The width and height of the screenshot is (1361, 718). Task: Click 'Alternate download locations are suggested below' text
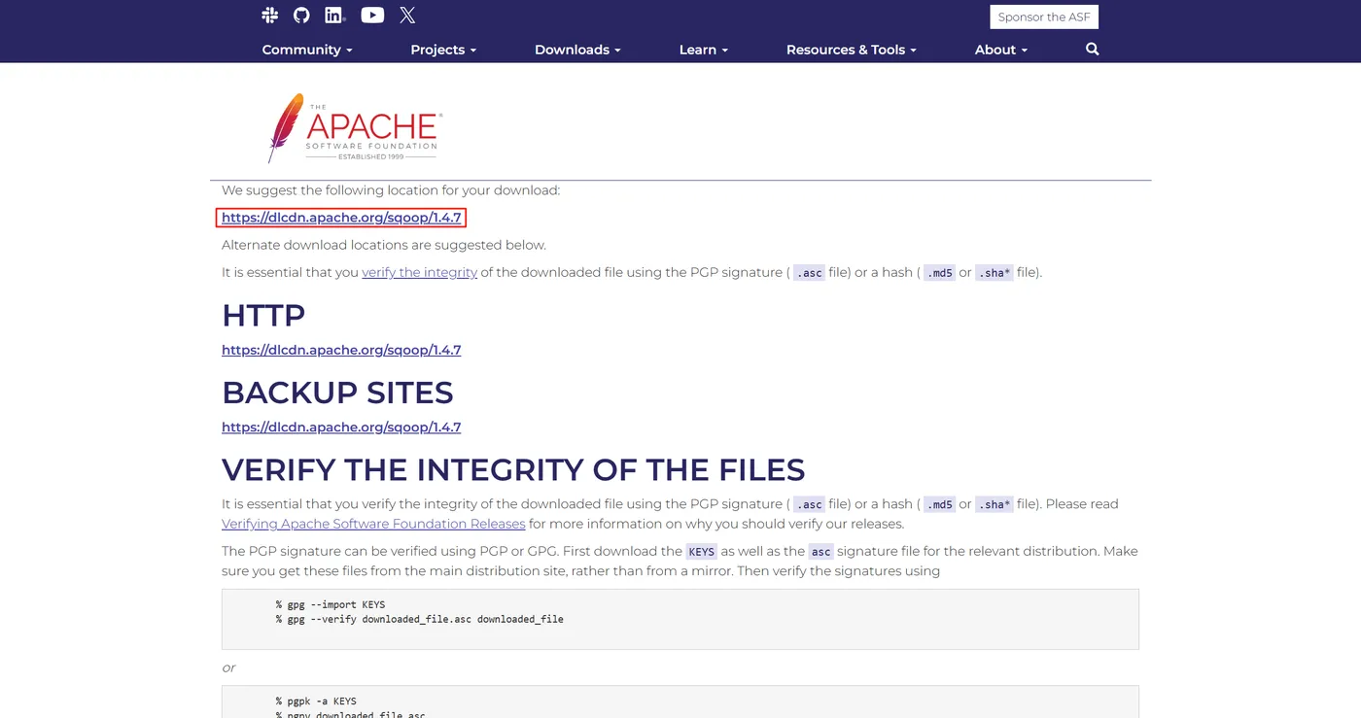(x=384, y=245)
